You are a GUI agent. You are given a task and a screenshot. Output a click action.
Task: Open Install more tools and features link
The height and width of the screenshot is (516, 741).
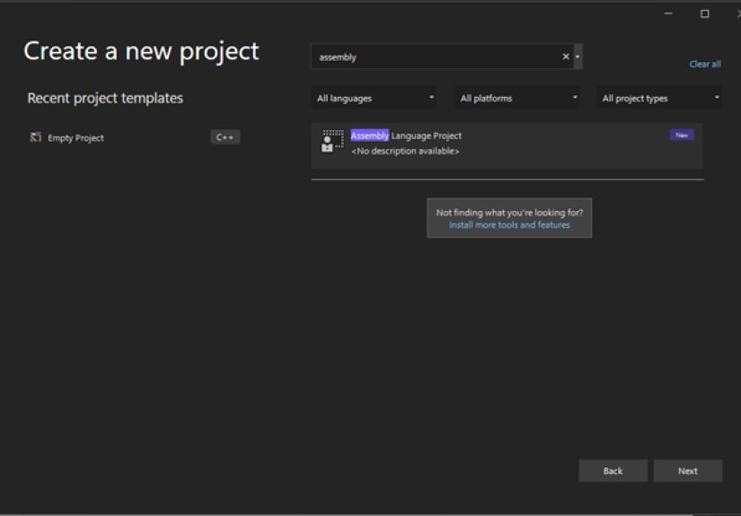[509, 225]
